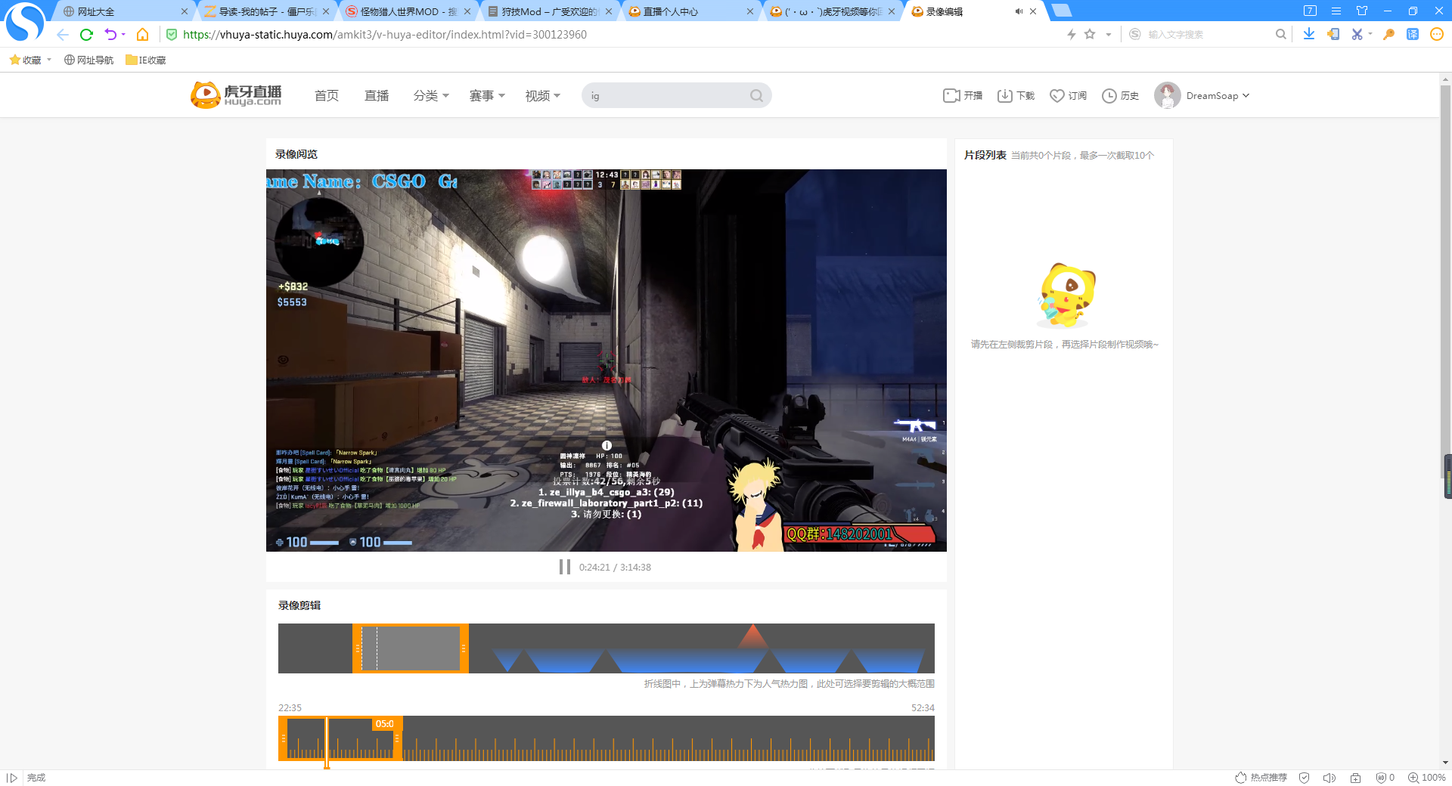Screen dimensions: 1452x786
Task: Bookmark this page with the star icon
Action: (1090, 34)
